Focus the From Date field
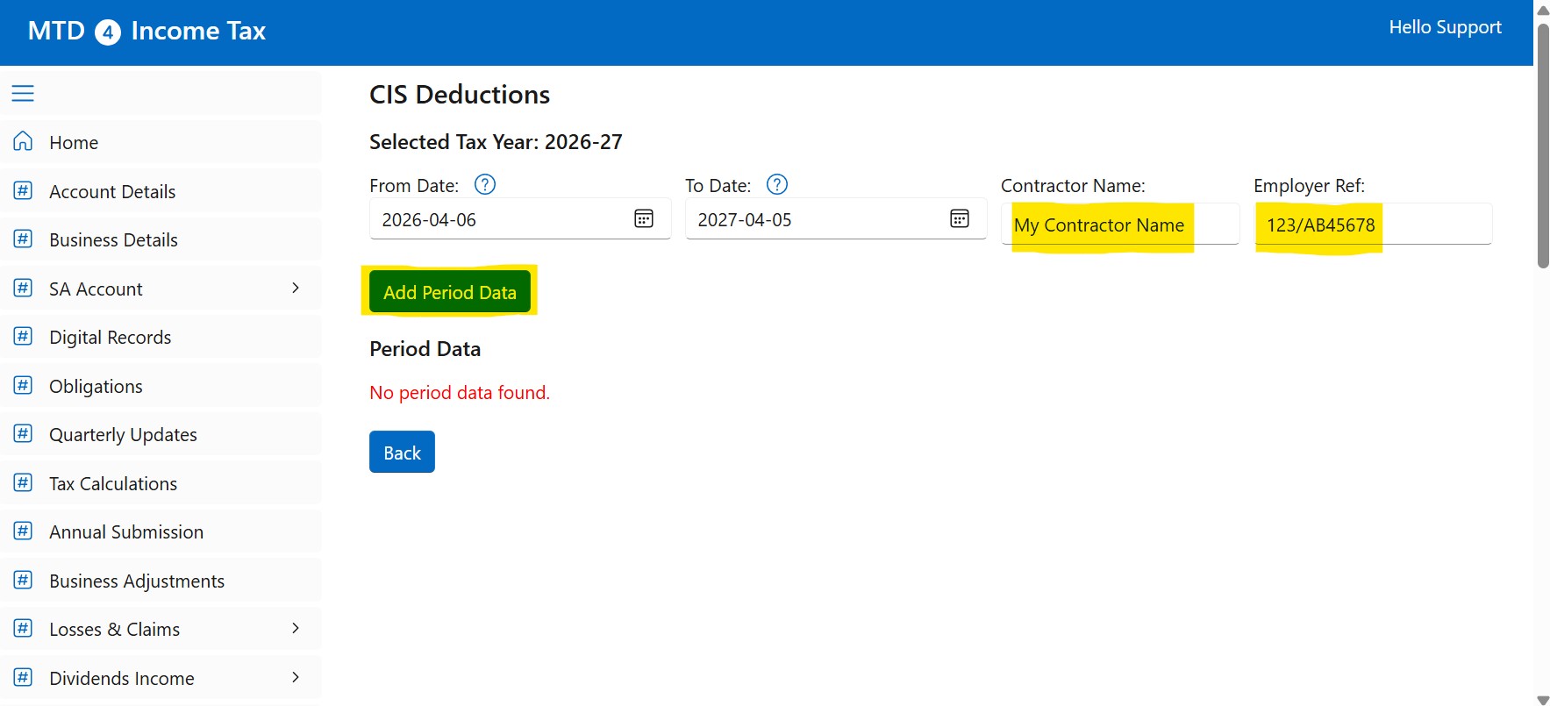This screenshot has width=1550, height=706. (x=520, y=219)
